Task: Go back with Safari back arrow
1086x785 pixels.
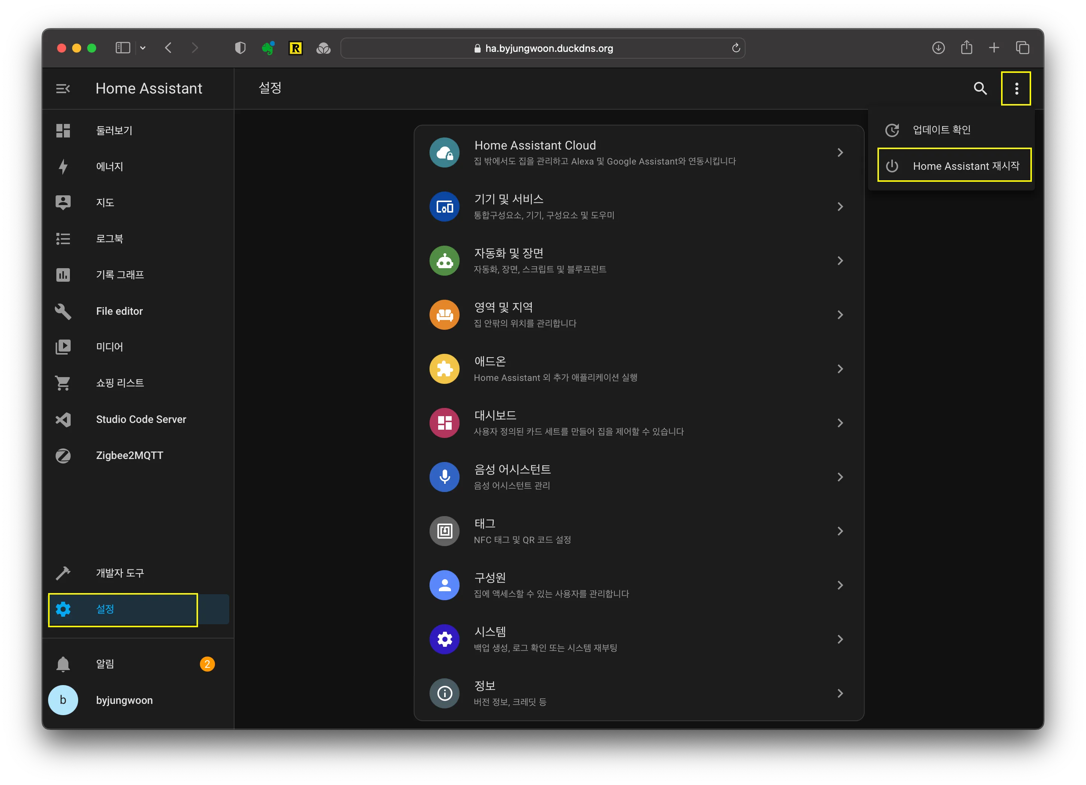Action: (168, 48)
